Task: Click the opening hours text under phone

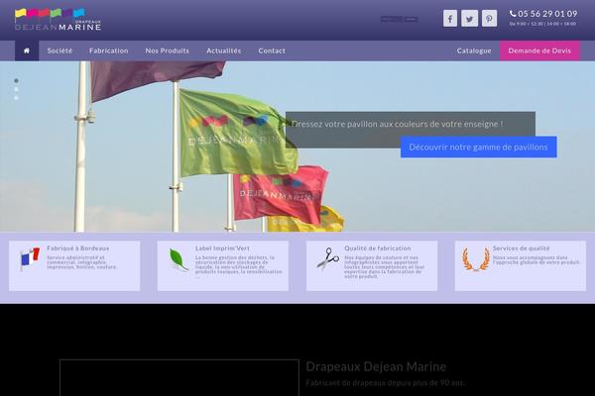Action: pyautogui.click(x=543, y=24)
